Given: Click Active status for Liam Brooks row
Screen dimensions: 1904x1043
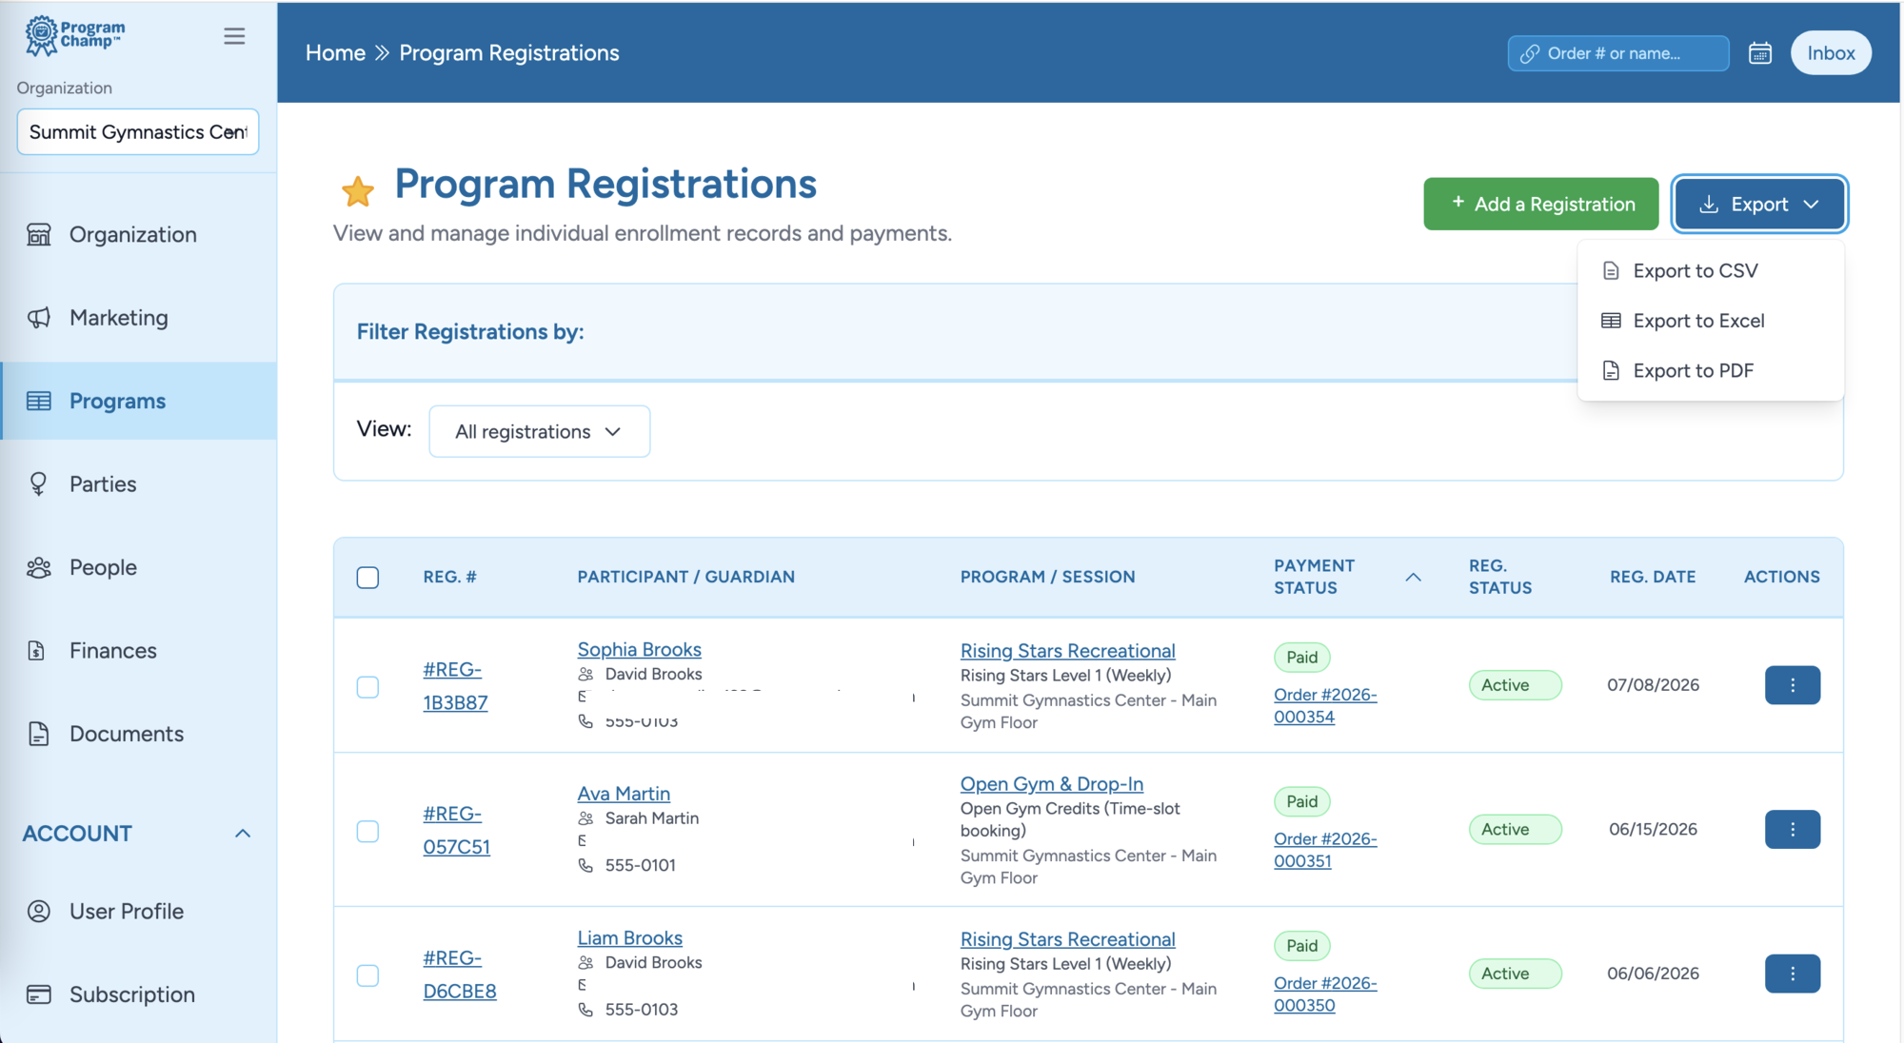Looking at the screenshot, I should pos(1515,974).
